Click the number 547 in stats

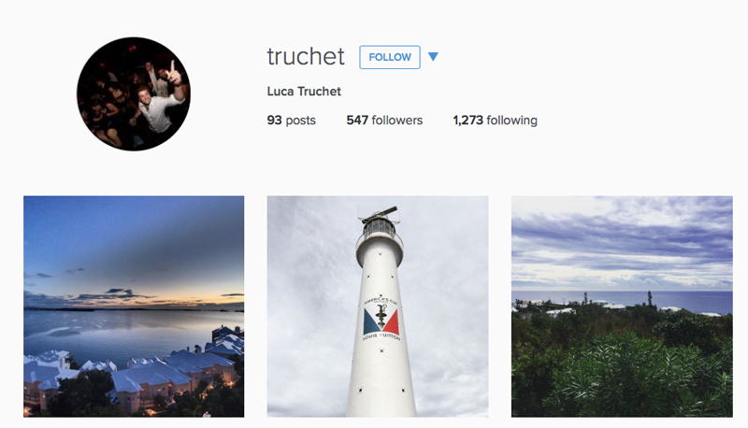[357, 121]
